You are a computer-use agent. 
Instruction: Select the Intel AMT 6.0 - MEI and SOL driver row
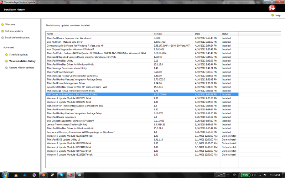pos(142,42)
